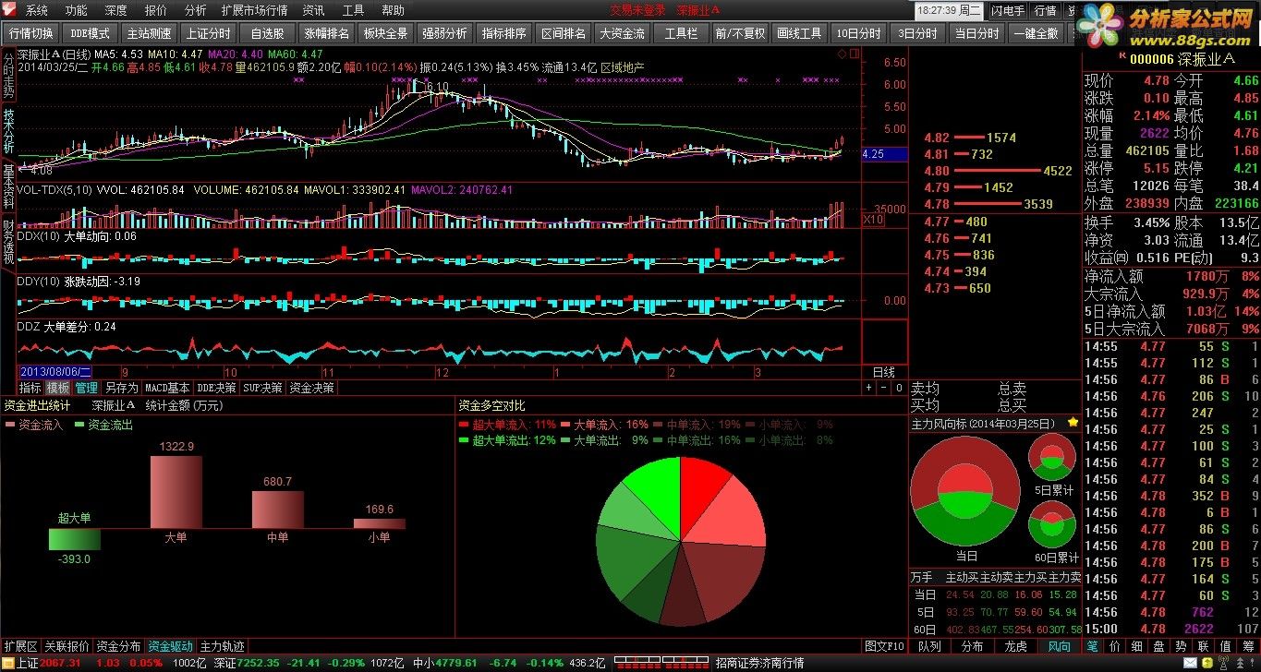Viewport: 1261px width, 672px height.
Task: Select the 指标 tab below the chart
Action: point(30,388)
